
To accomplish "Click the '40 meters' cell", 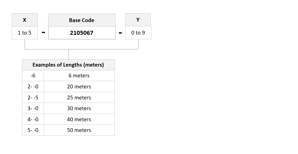I will coord(79,119).
